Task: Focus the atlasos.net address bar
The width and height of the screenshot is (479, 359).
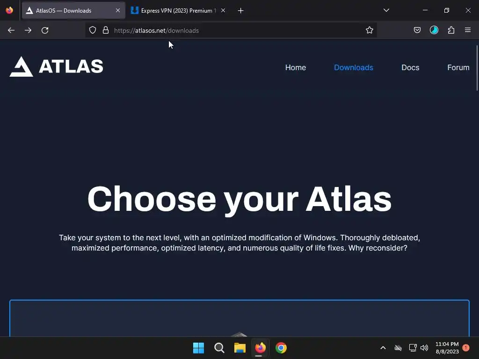Action: click(x=231, y=30)
